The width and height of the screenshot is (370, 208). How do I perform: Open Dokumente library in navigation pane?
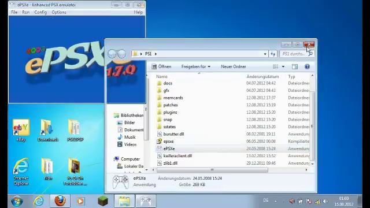134,130
